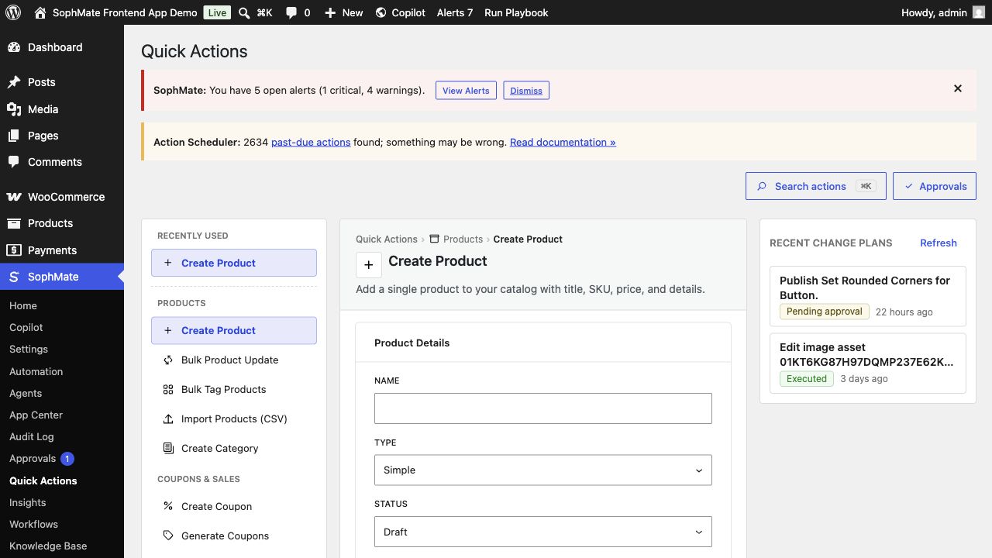Open Insights in the sidebar
992x558 pixels.
(x=28, y=502)
